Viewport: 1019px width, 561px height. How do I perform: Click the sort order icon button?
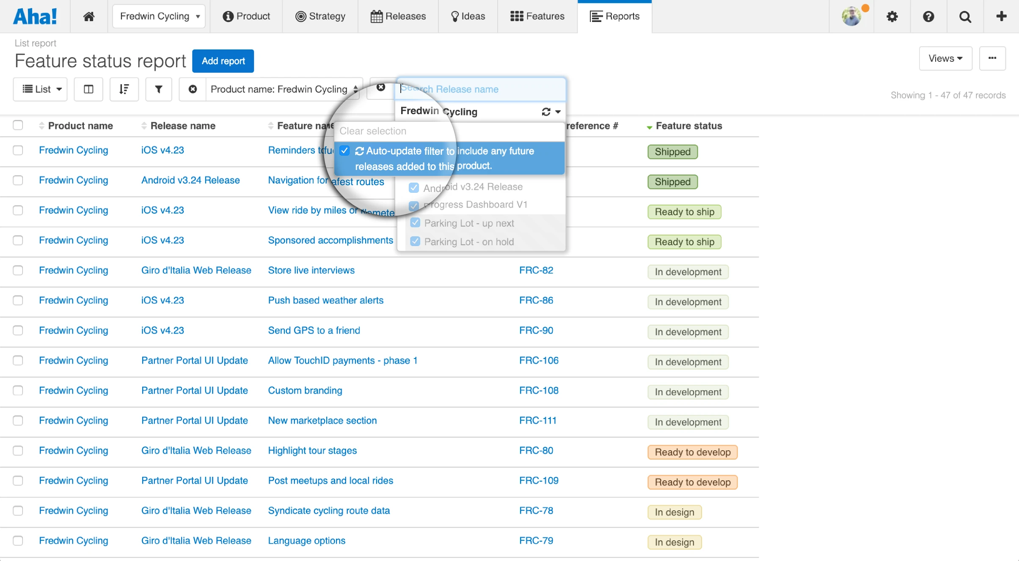[x=124, y=89]
